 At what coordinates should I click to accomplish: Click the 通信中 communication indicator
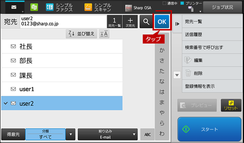pos(170,3)
